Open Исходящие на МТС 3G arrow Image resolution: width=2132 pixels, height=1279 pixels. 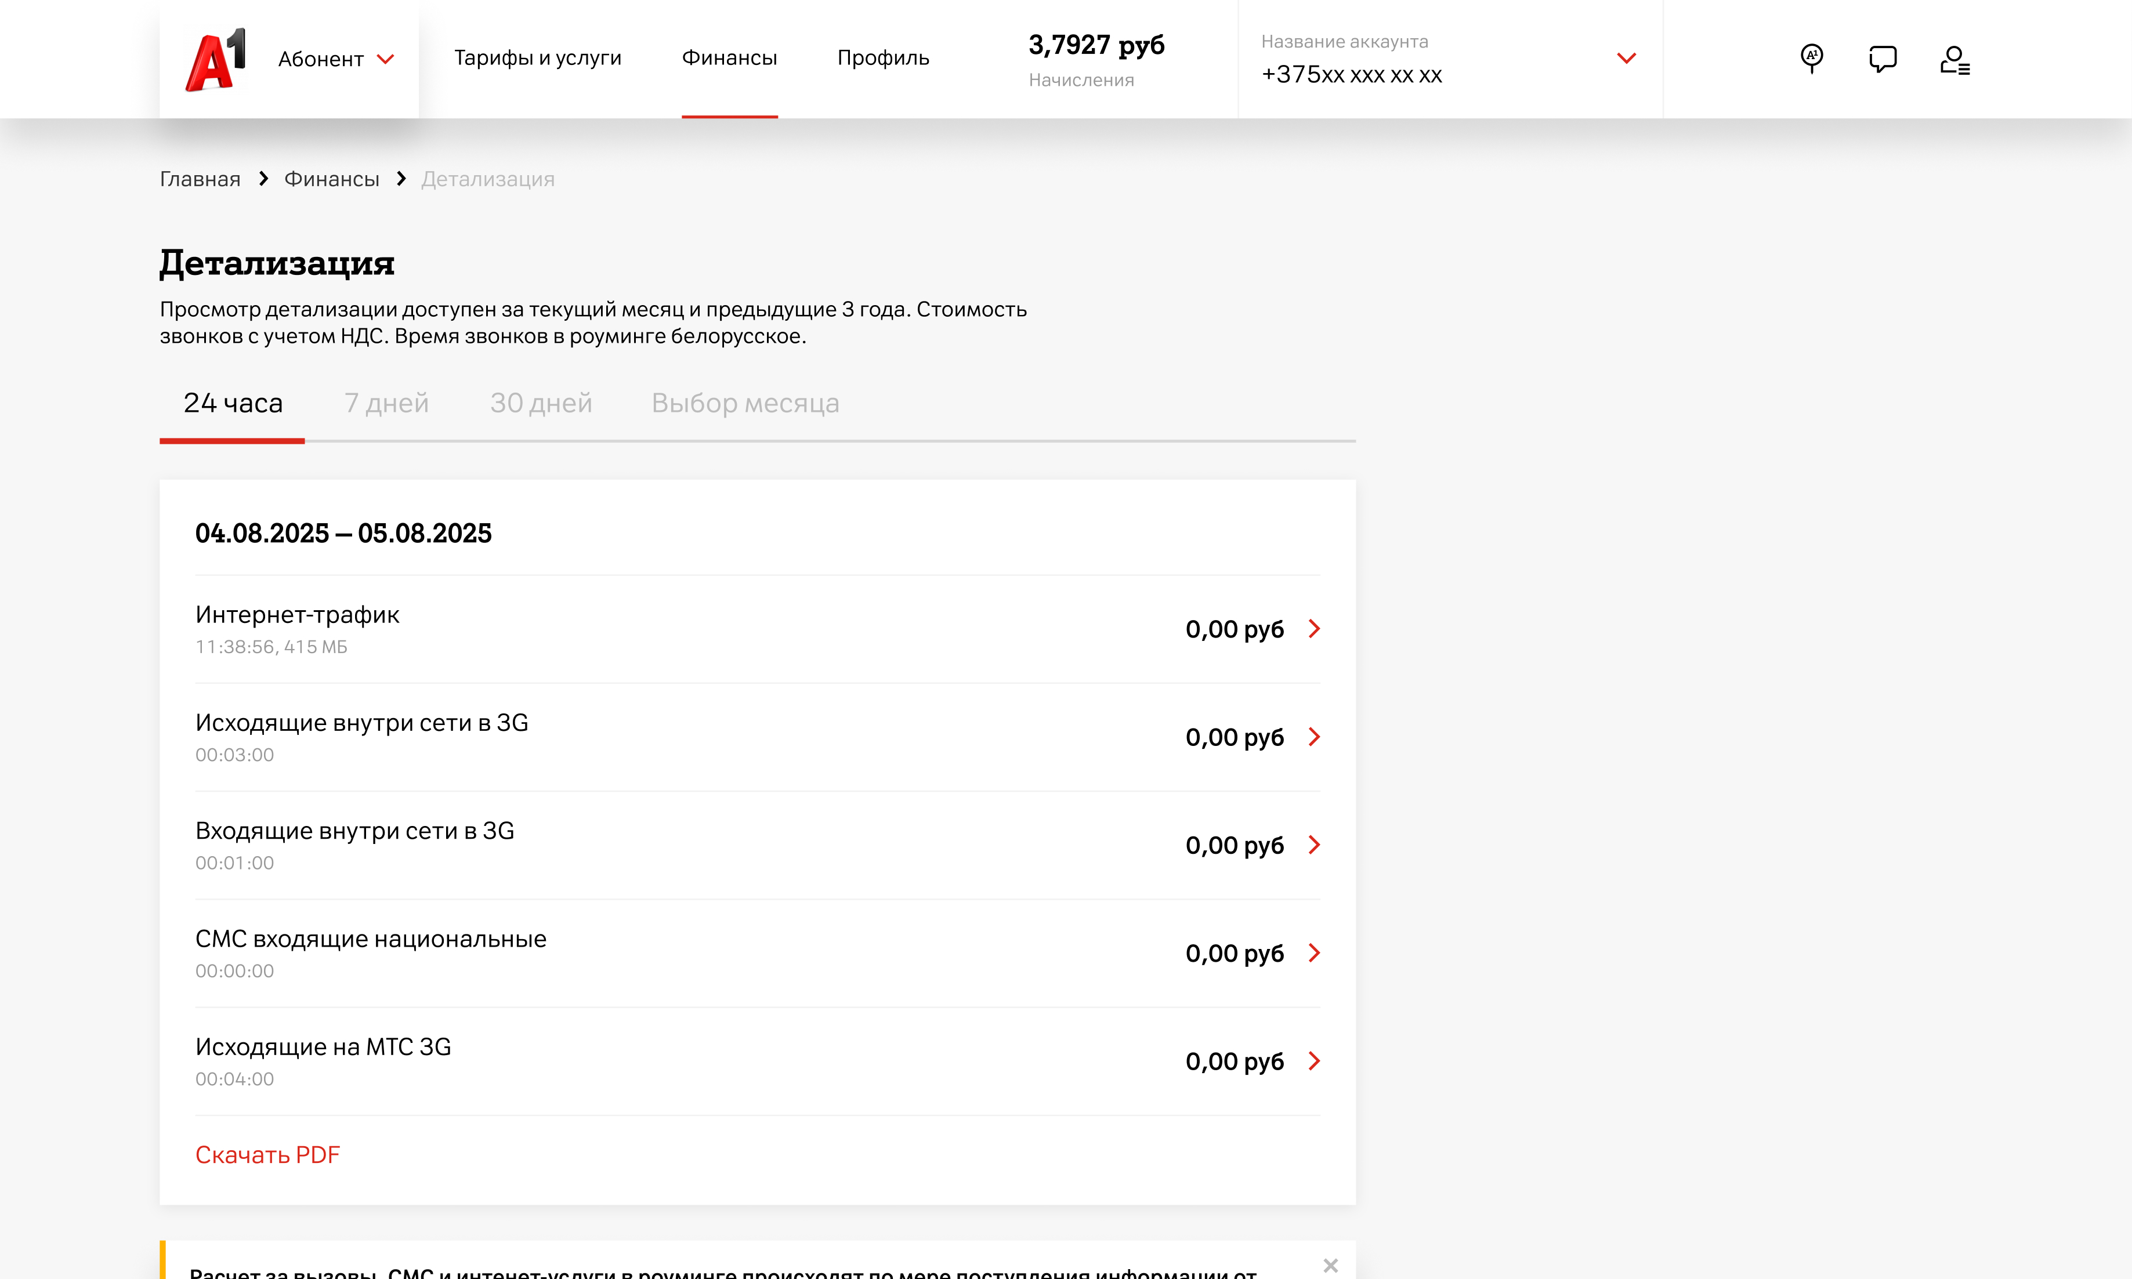tap(1313, 1061)
